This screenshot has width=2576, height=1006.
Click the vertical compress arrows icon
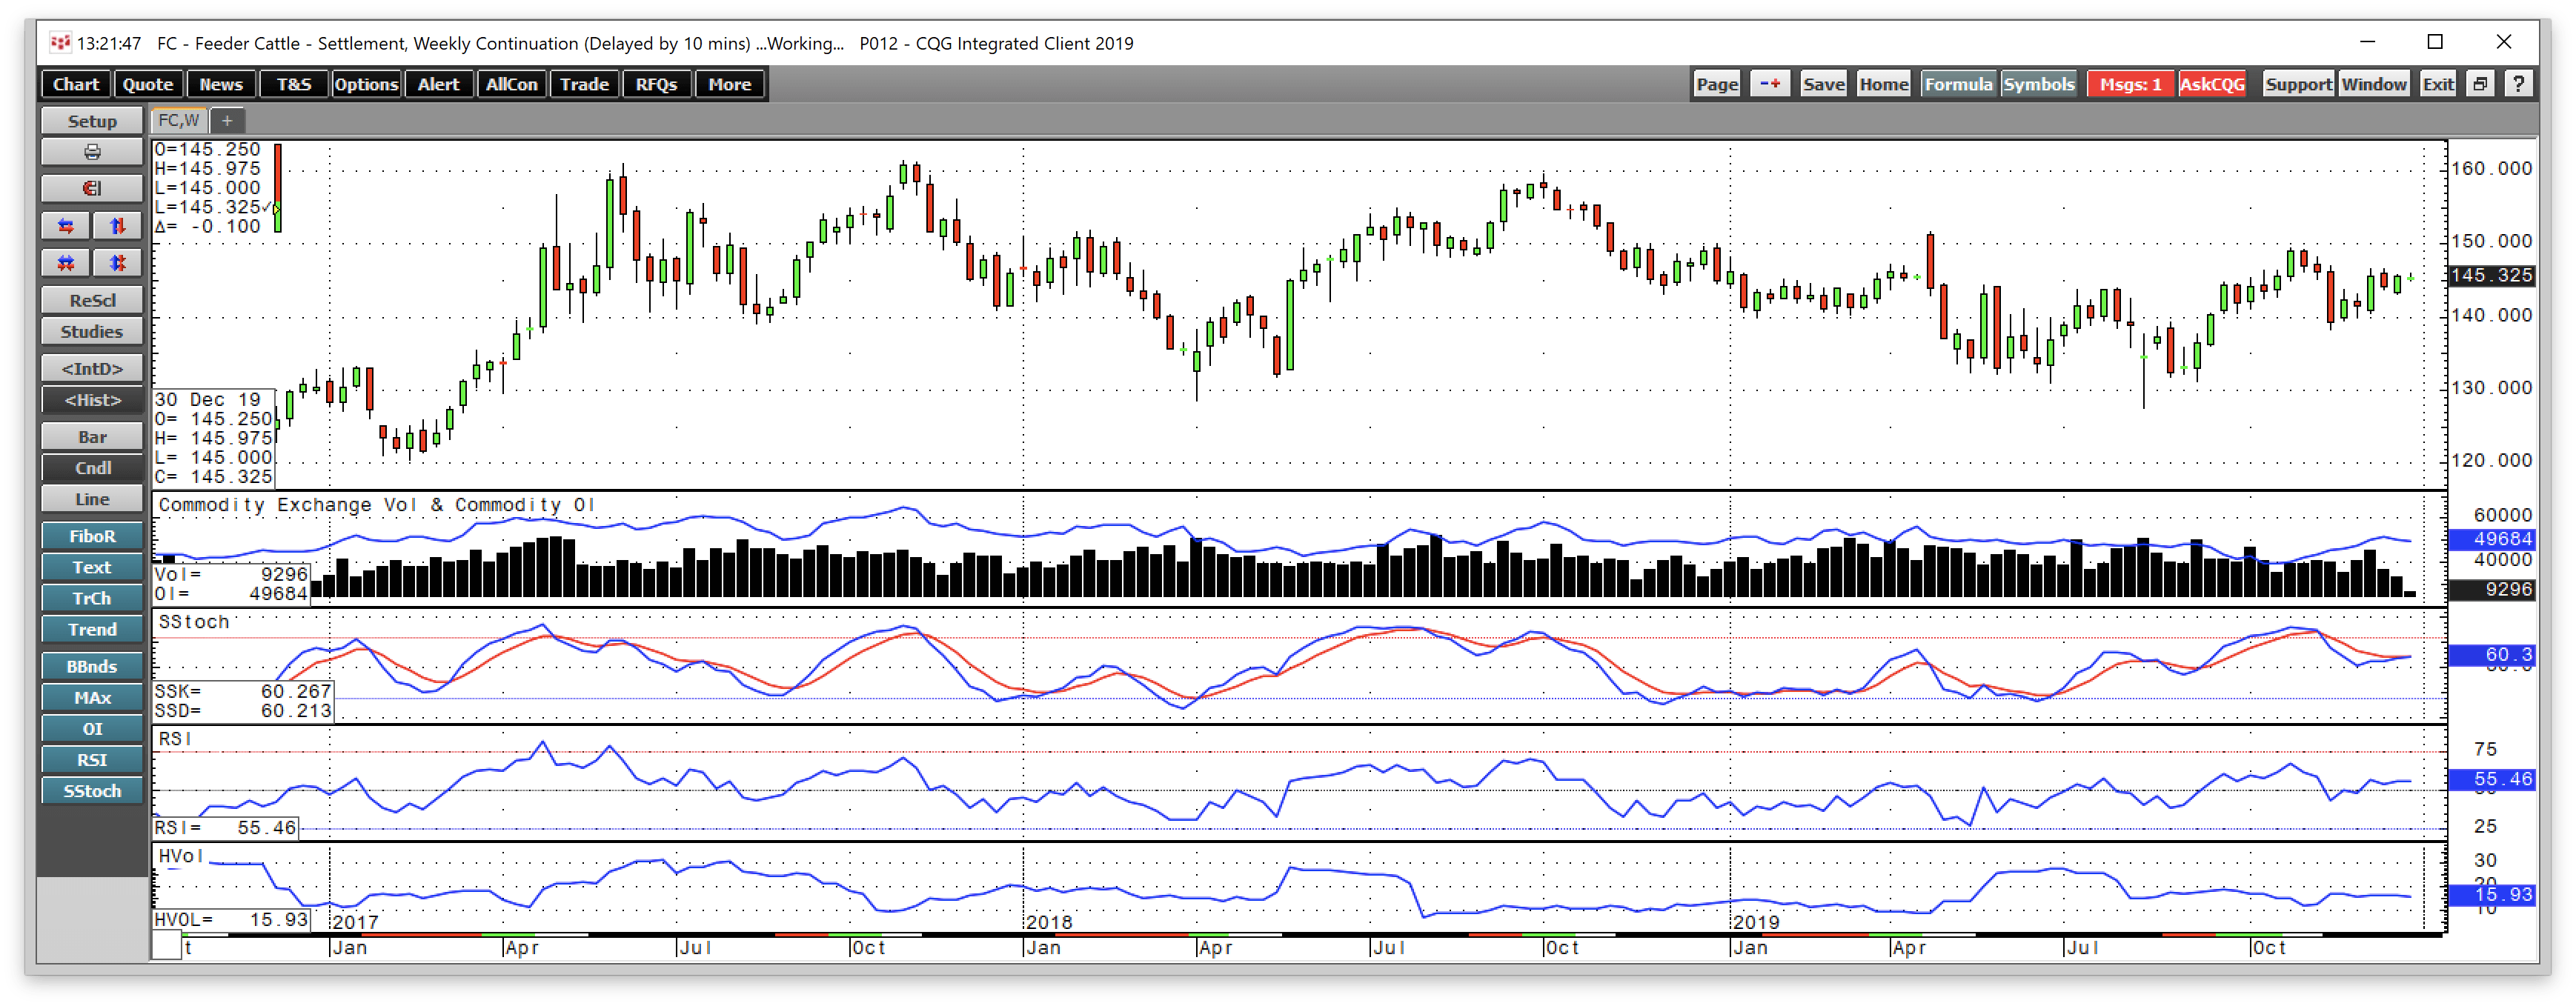[118, 263]
